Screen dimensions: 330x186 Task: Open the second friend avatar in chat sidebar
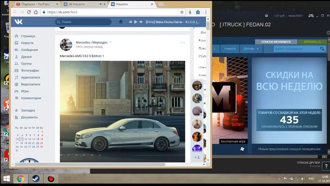197,98
